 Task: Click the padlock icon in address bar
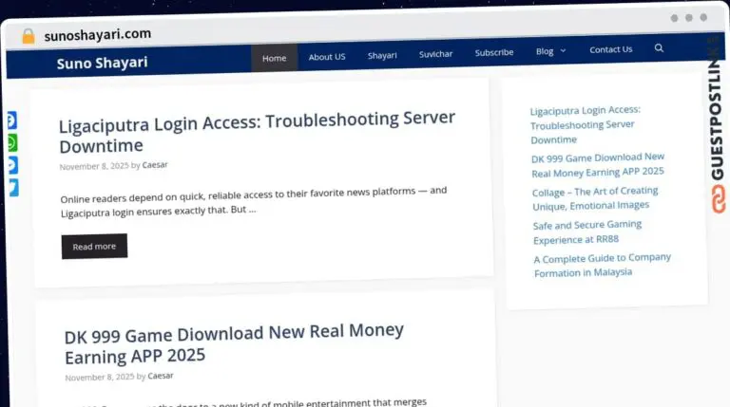click(29, 36)
